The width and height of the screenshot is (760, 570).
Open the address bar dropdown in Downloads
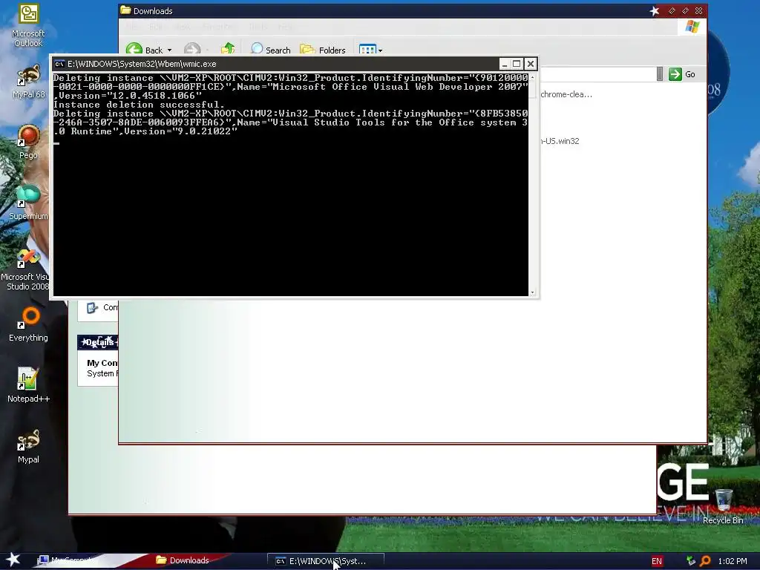tap(660, 74)
